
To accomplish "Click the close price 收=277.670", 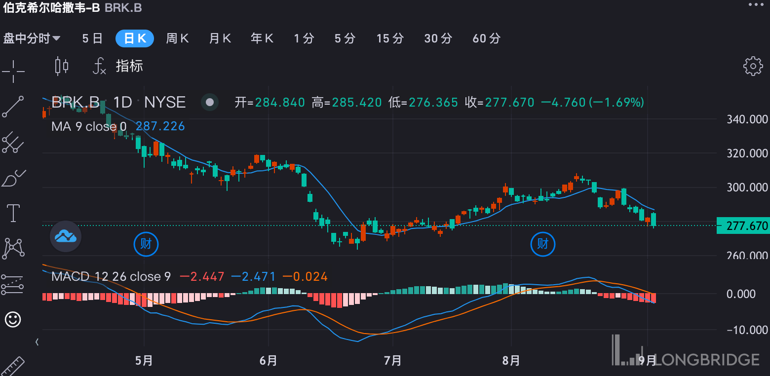I will click(x=500, y=102).
